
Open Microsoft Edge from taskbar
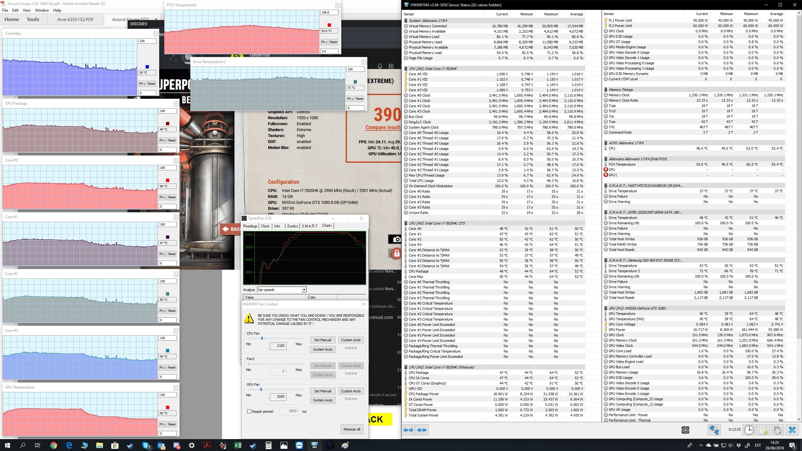tap(69, 445)
